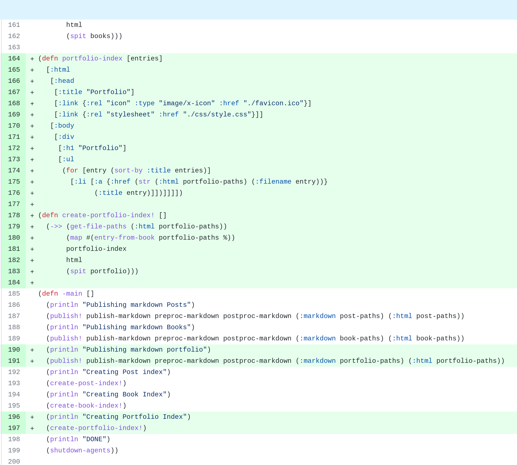This screenshot has width=517, height=465.
Task: Click create-post-index! on line 193
Action: coord(86,383)
